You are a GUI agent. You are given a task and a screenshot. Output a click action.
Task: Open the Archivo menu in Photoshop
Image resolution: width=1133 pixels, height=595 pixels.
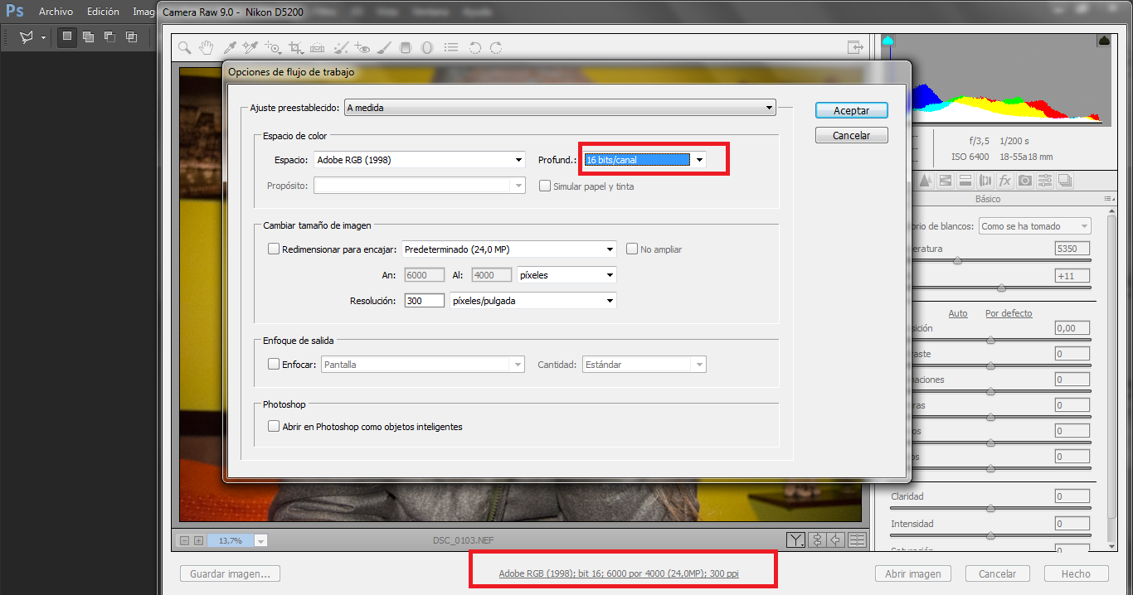[x=56, y=12]
